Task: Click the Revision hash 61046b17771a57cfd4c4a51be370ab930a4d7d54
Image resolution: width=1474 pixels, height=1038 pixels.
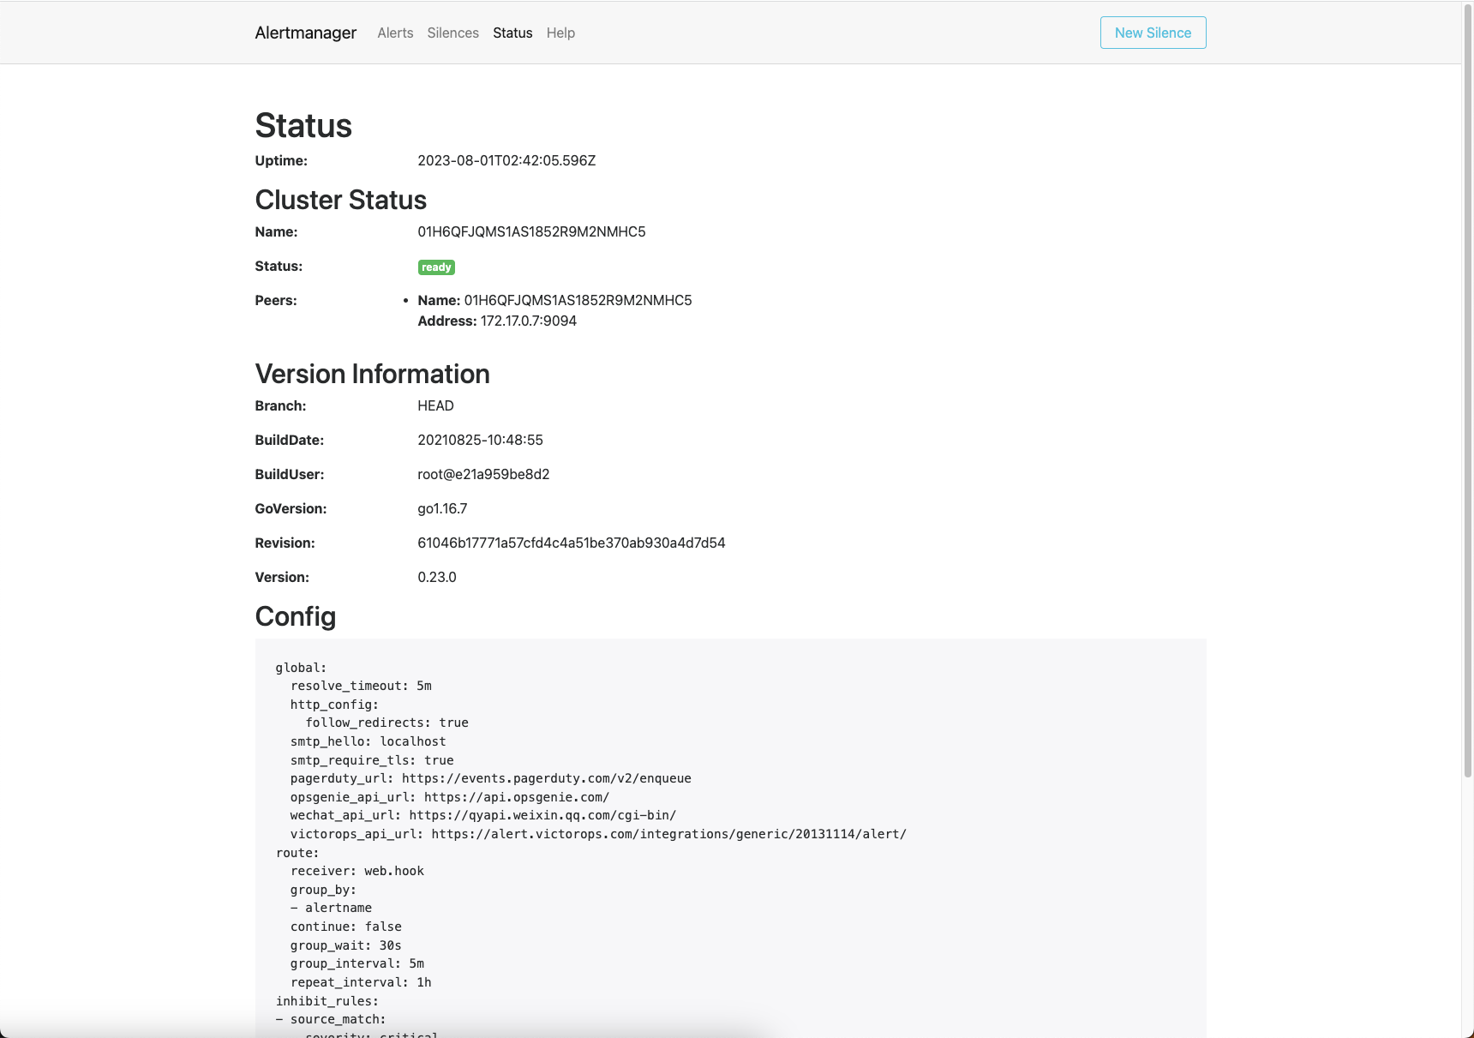Action: [572, 543]
